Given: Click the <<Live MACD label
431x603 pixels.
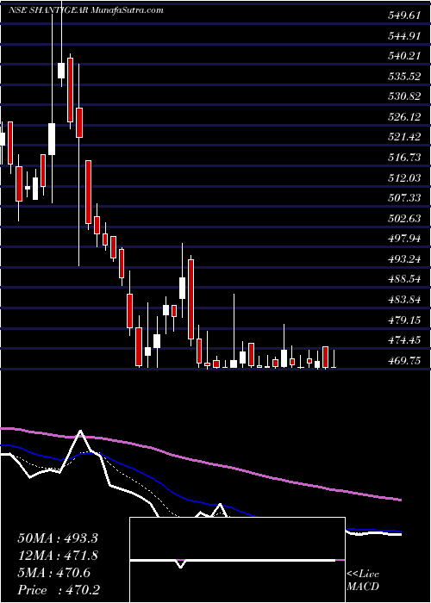Looking at the screenshot, I should [363, 581].
